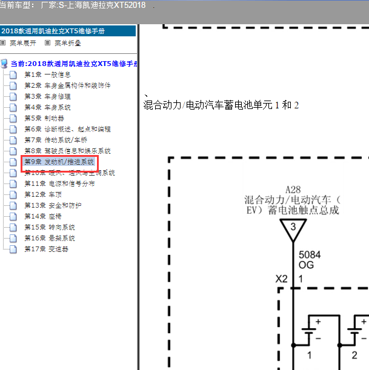This screenshot has width=369, height=370.
Task: Open 第7章 传动系统/车桥
Action: point(56,140)
